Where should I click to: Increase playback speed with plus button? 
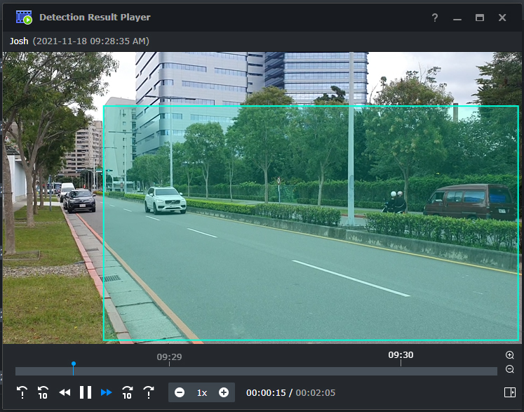(224, 392)
